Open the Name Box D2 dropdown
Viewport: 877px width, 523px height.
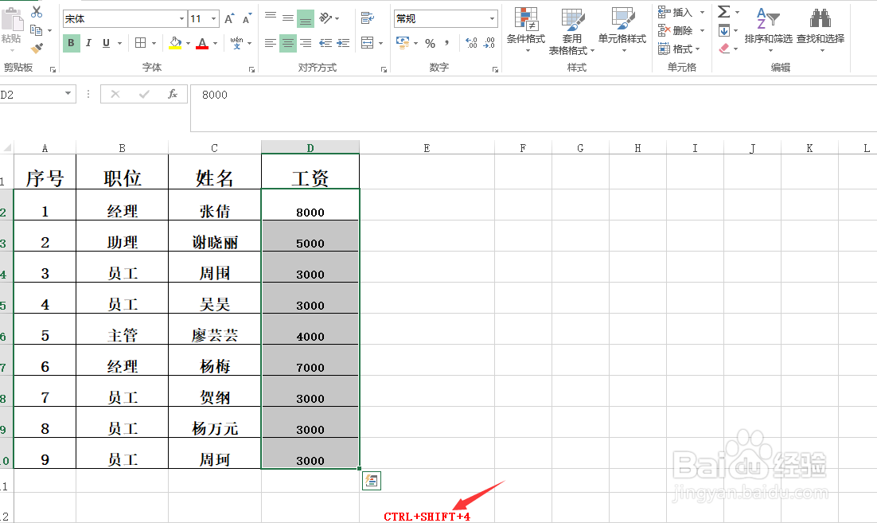click(x=68, y=93)
